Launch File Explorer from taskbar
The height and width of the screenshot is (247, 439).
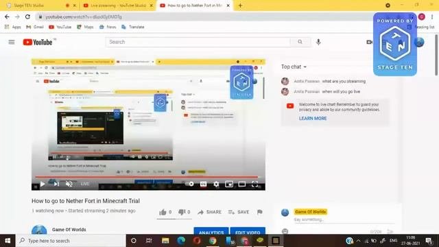pos(165,241)
